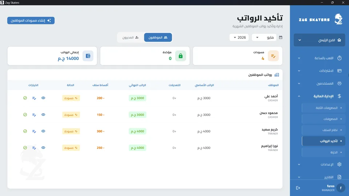Click the total 14000 ج.م value
Image resolution: width=349 pixels, height=196 pixels.
click(68, 58)
